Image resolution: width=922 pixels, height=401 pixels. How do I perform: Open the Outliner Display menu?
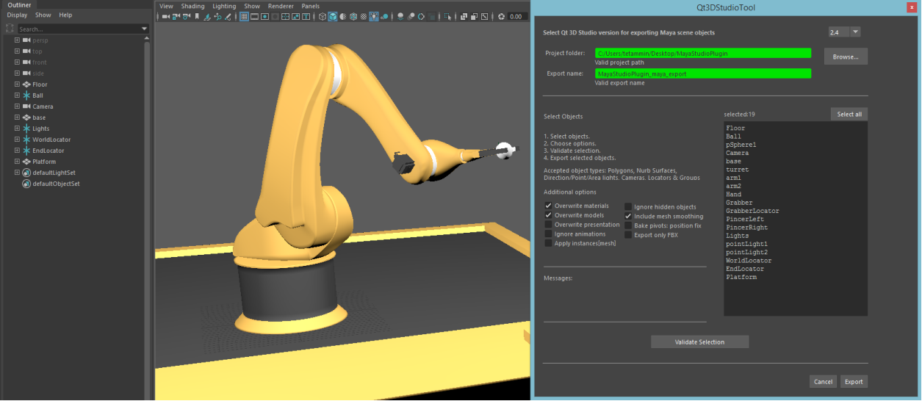[x=17, y=15]
